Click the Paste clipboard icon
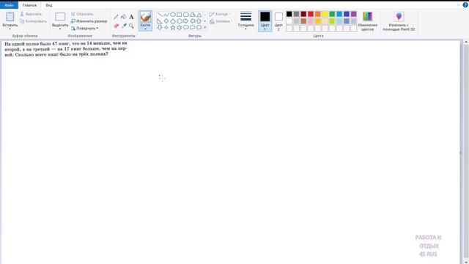This screenshot has height=264, width=469. 10,17
